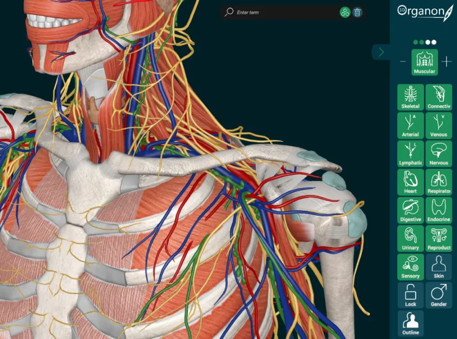Open the Nervous system view
Screen dimensions: 457x339
click(438, 154)
